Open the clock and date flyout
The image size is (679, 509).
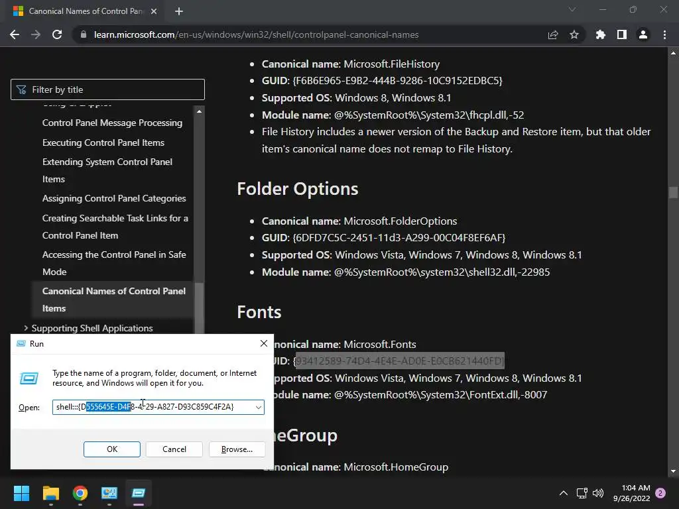point(632,493)
